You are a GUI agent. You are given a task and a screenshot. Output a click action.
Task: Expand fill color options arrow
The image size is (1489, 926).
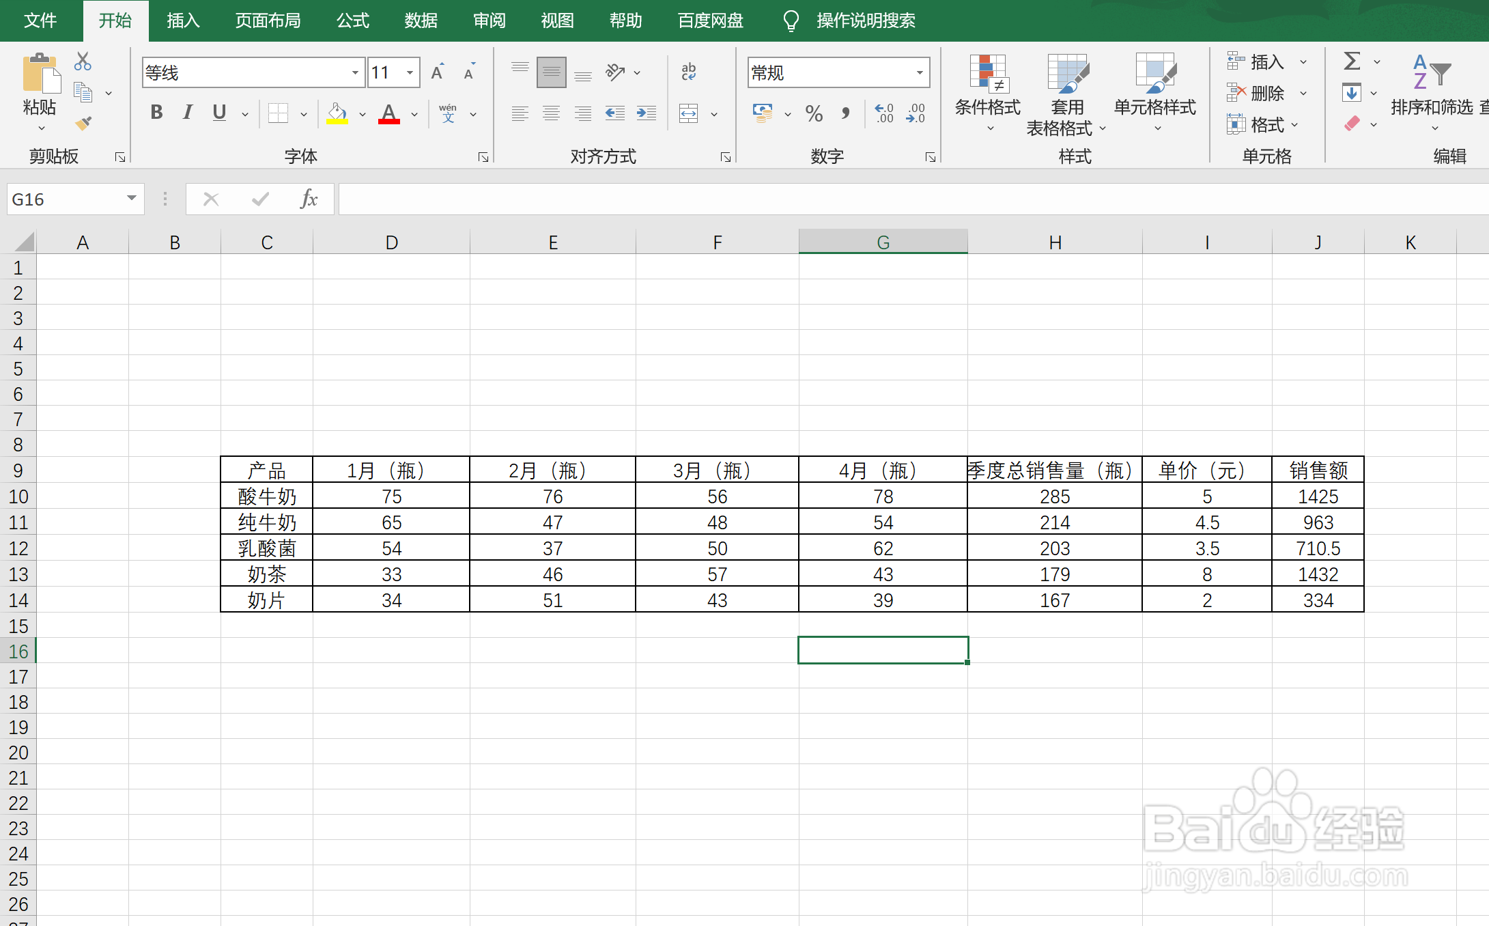coord(363,114)
